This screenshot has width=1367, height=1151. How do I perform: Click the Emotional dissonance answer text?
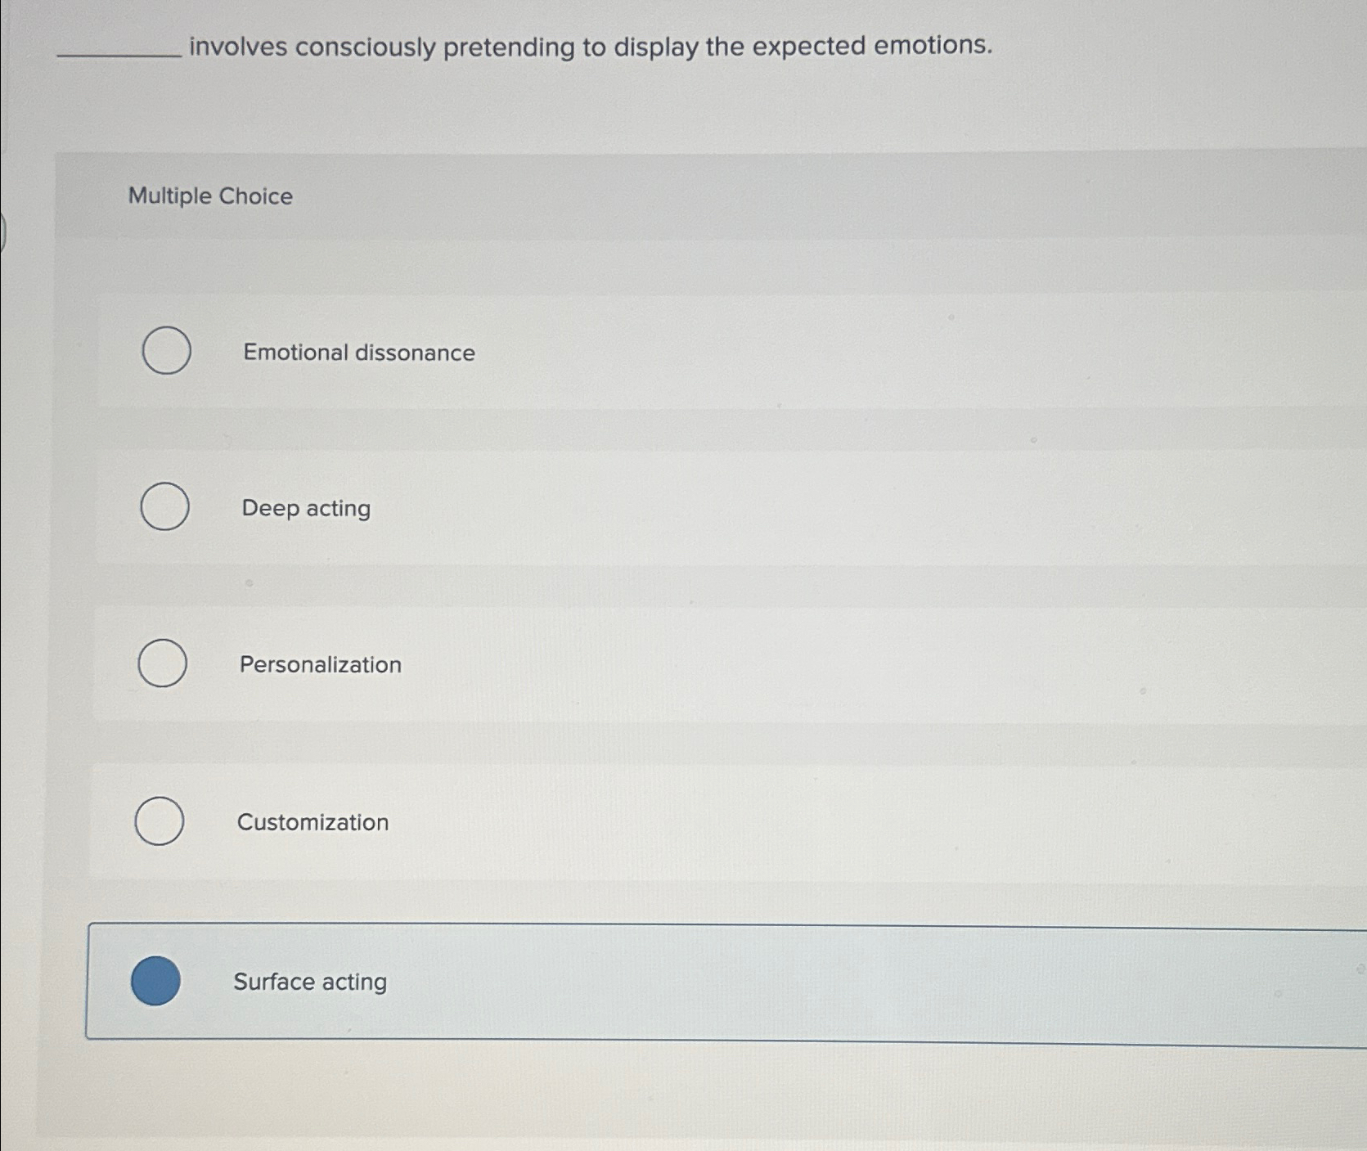click(x=358, y=353)
